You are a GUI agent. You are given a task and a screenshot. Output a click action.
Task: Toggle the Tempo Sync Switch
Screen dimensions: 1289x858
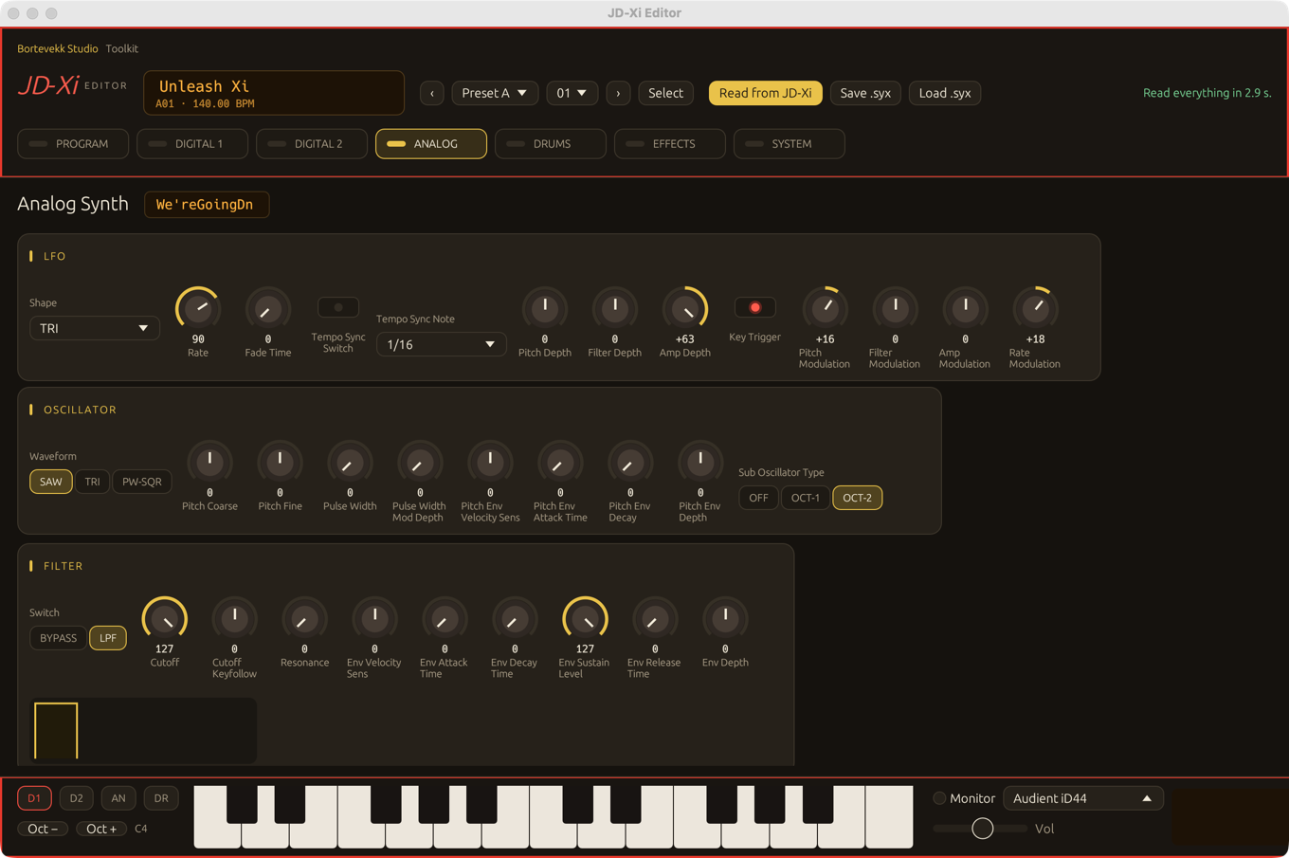tap(338, 307)
